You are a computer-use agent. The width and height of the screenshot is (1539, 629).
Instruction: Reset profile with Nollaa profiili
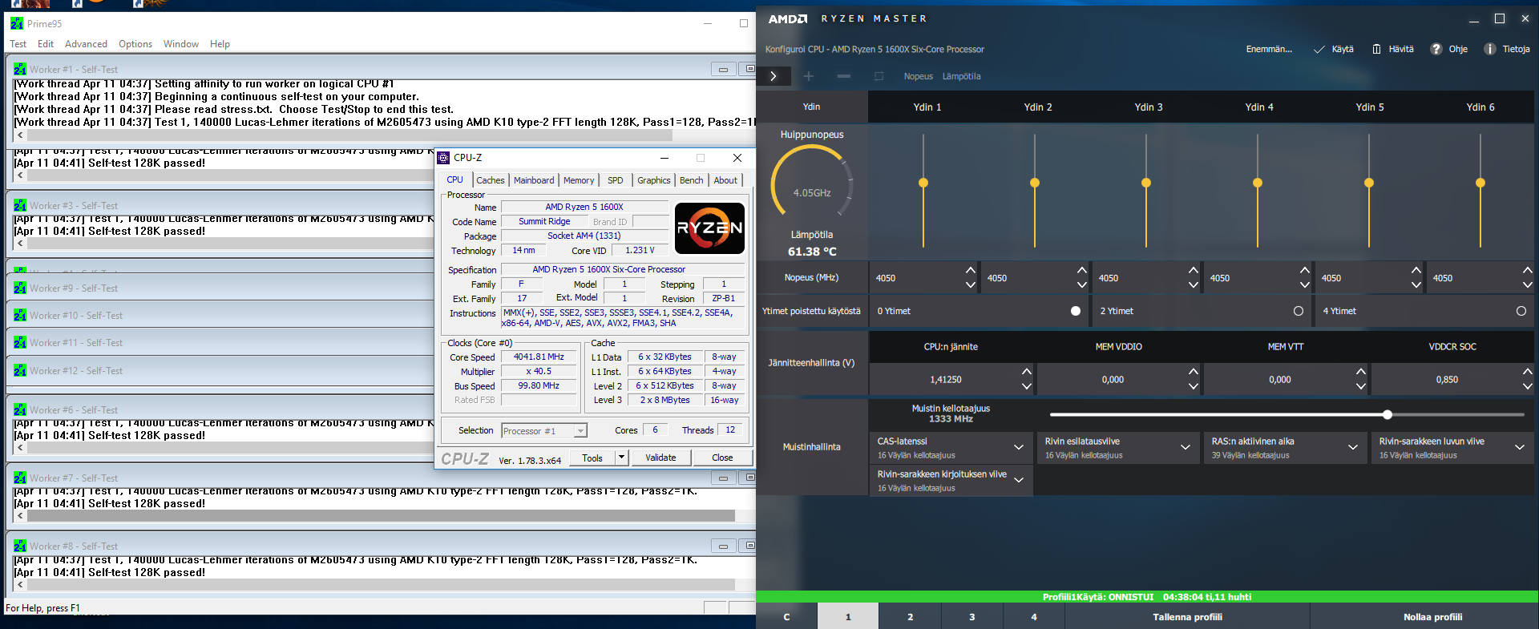click(x=1432, y=617)
